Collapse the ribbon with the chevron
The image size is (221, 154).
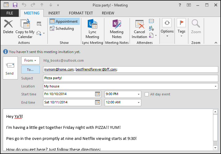(216, 43)
